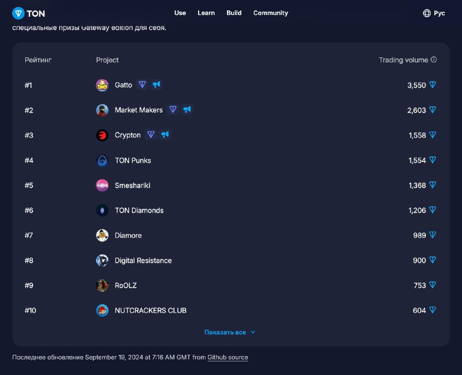Click the Smeshariki project avatar
Screen dimensions: 462x375
102,185
